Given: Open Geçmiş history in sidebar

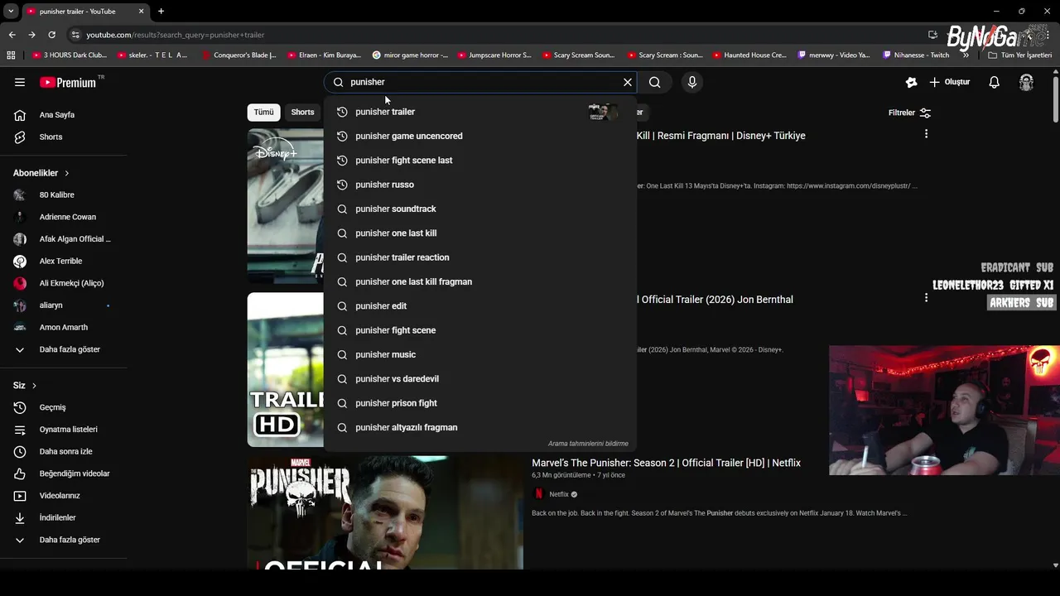Looking at the screenshot, I should tap(63, 407).
